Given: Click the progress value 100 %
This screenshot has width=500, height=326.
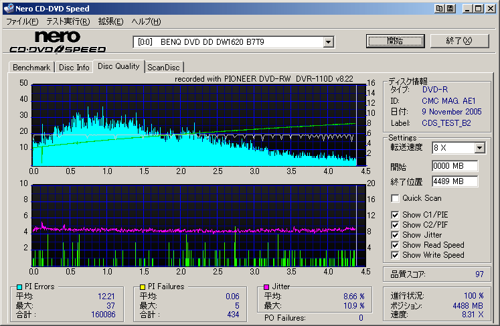Looking at the screenshot, I should coord(473,296).
